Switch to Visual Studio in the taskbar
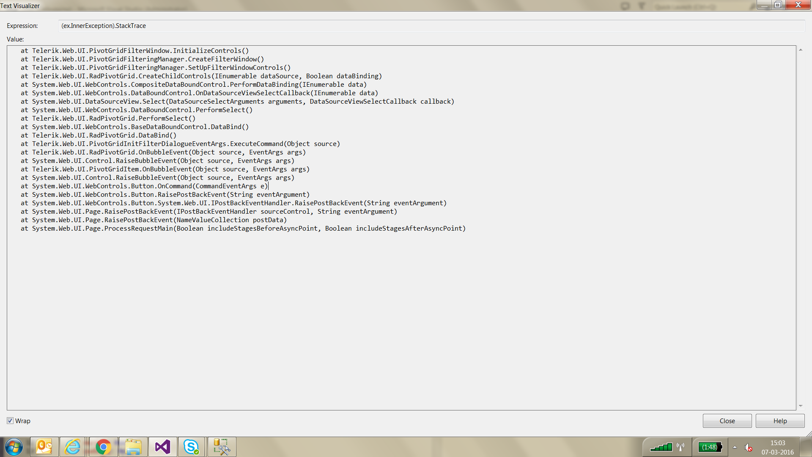 pyautogui.click(x=163, y=447)
